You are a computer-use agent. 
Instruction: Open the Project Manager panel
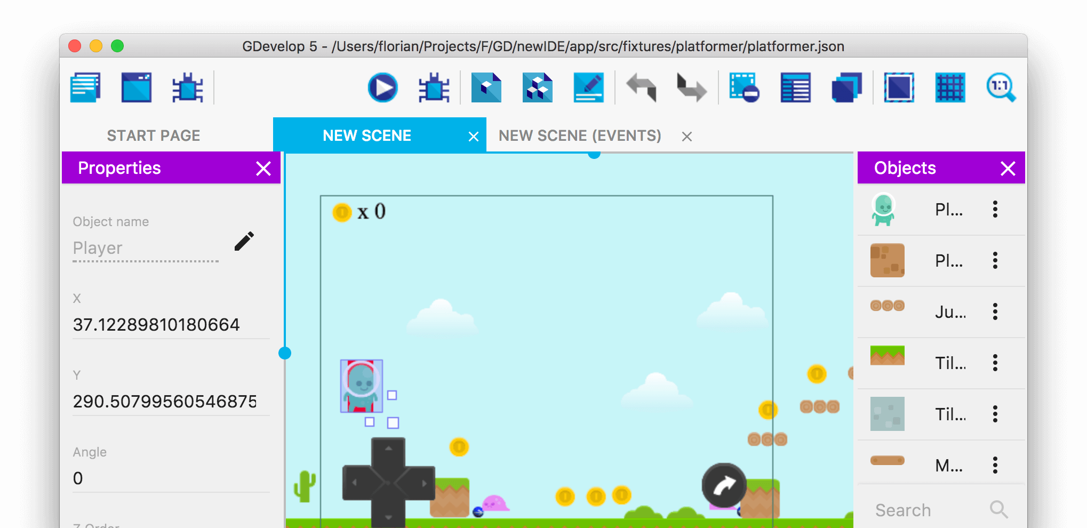click(x=85, y=87)
